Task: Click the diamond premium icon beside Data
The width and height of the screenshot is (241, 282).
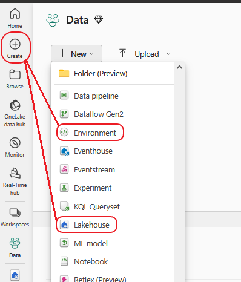Action: (x=99, y=19)
